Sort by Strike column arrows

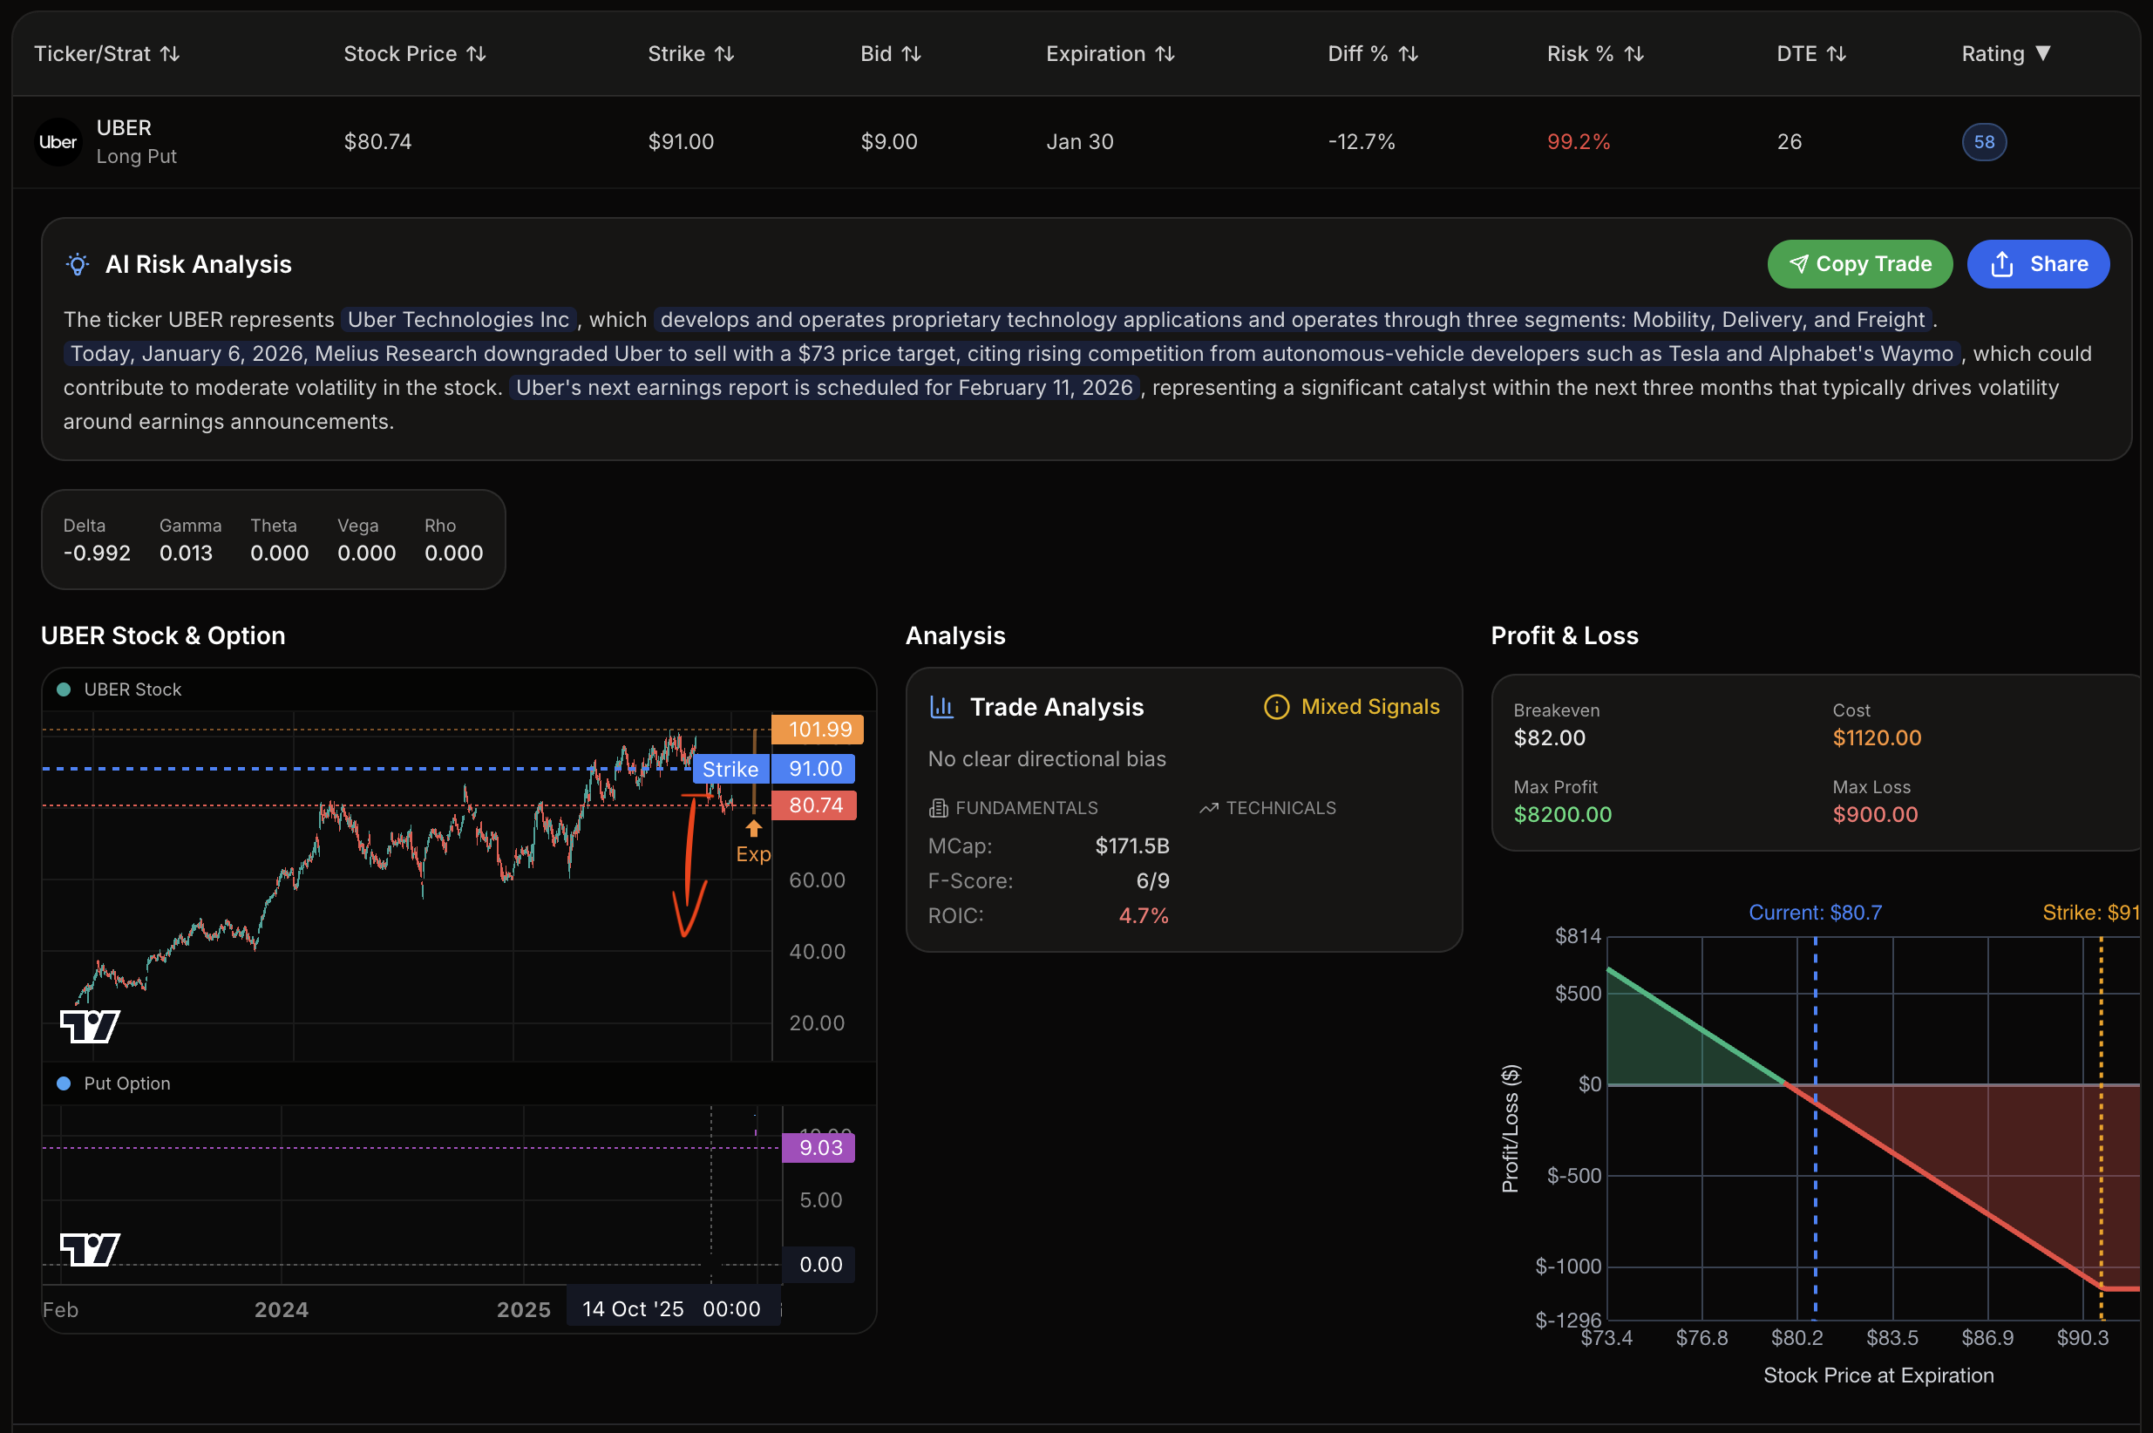(x=724, y=54)
